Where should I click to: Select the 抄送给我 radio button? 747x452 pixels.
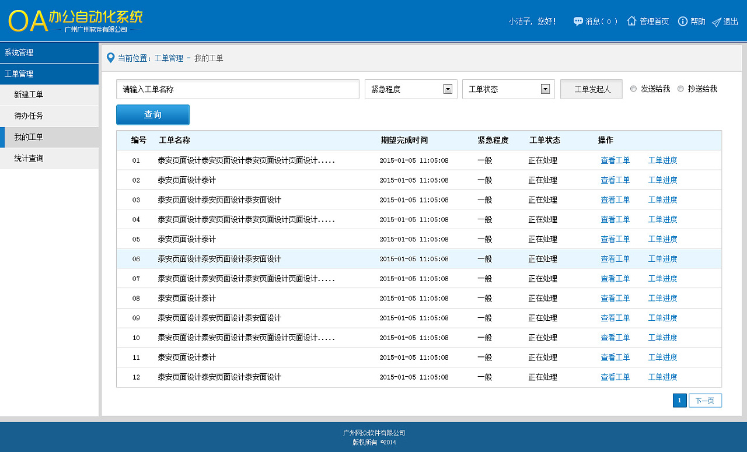click(x=680, y=89)
